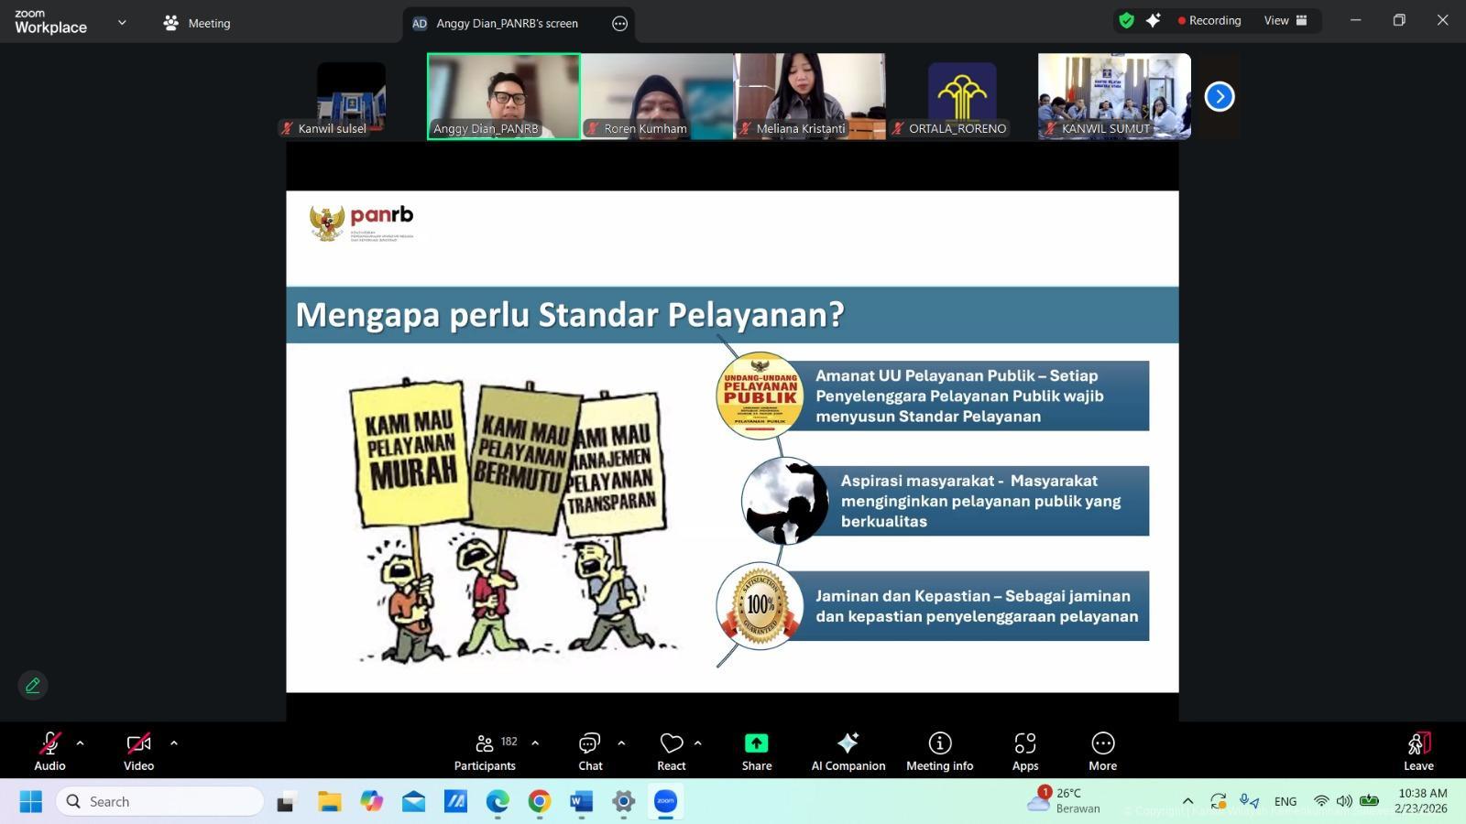Leave the meeting
Screen dimensions: 1466x824
(1417, 750)
